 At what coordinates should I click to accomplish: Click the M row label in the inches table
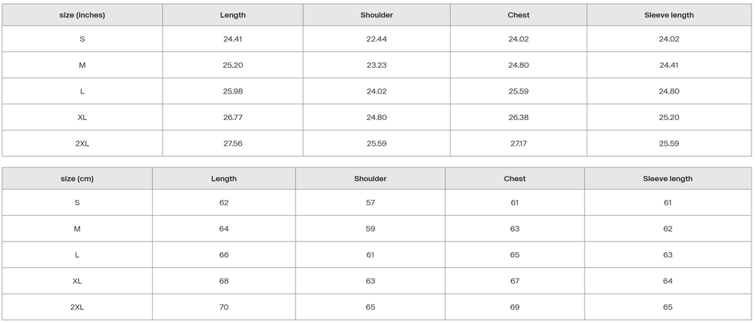pos(82,65)
